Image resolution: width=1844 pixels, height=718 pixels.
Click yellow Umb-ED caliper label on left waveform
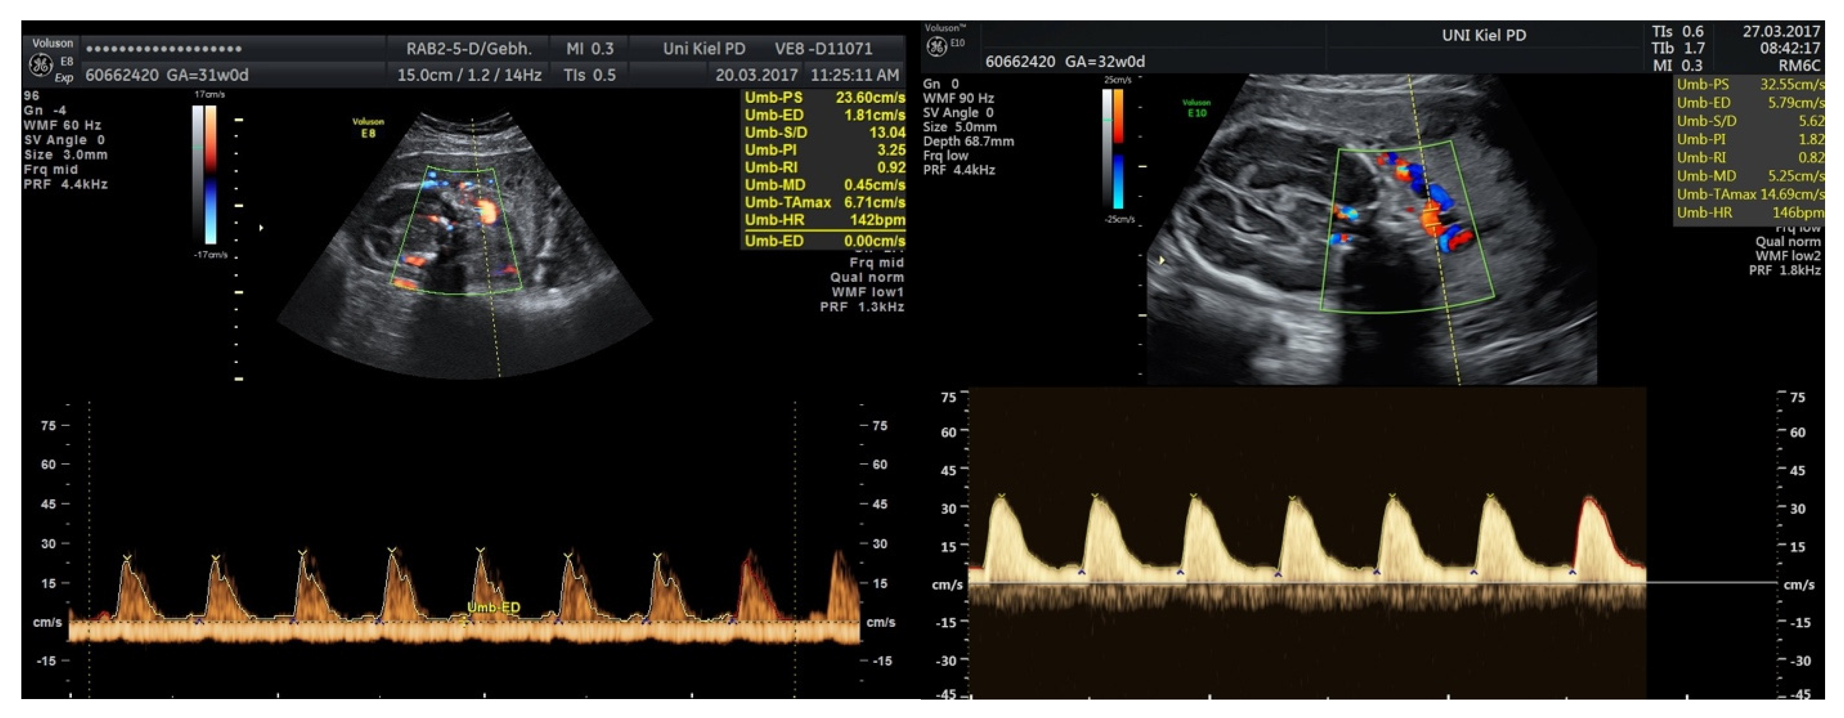coord(493,608)
